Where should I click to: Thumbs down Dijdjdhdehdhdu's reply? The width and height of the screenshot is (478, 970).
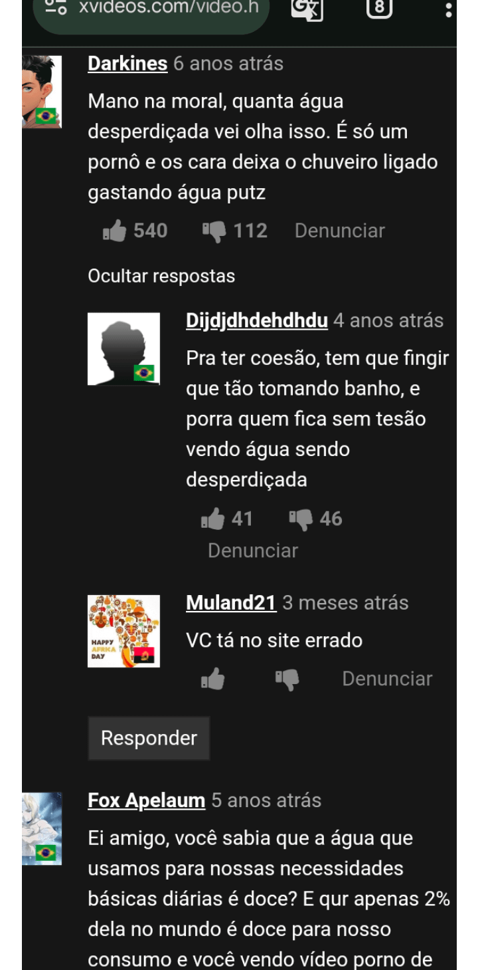tap(301, 519)
